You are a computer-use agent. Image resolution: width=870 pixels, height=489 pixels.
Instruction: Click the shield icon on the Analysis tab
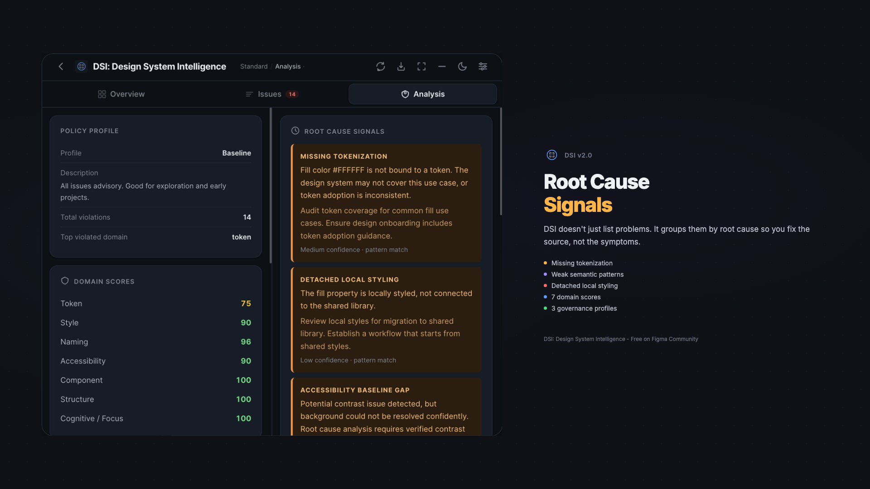[x=405, y=94]
